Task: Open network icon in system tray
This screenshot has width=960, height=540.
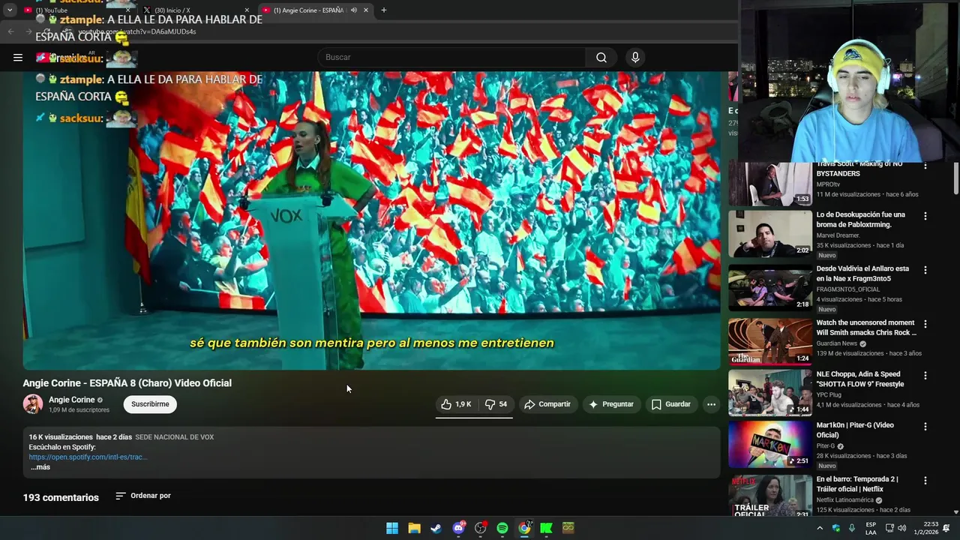Action: coord(889,528)
